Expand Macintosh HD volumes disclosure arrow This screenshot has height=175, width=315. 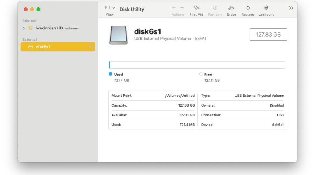coord(24,28)
